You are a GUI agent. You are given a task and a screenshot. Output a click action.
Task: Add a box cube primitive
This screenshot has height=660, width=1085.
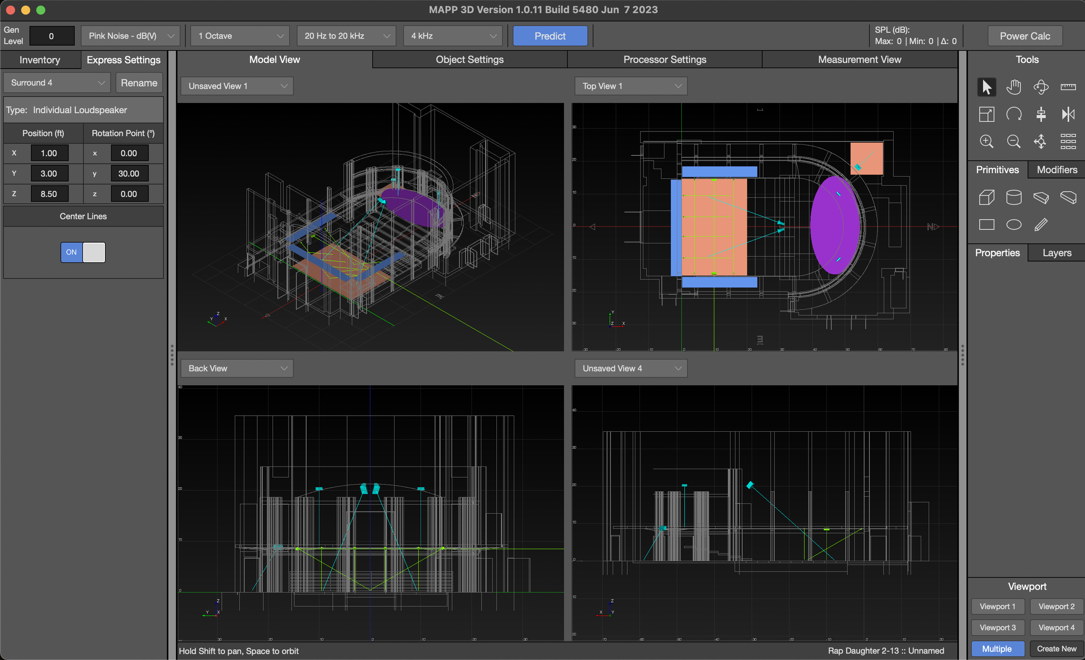click(x=986, y=197)
